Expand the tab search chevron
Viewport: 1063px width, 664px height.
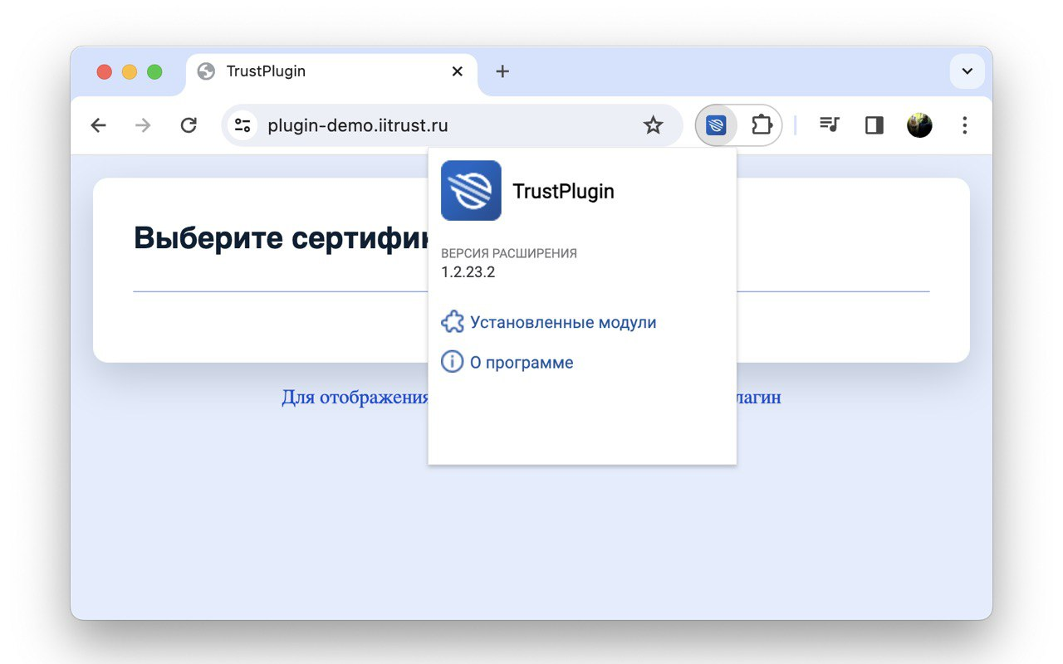pyautogui.click(x=966, y=71)
